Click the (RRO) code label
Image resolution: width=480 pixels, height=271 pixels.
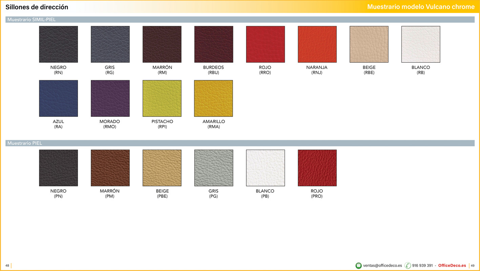[265, 72]
